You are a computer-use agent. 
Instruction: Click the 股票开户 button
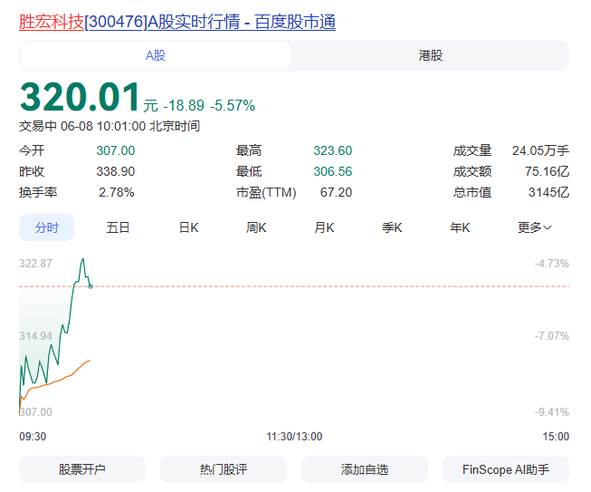82,469
